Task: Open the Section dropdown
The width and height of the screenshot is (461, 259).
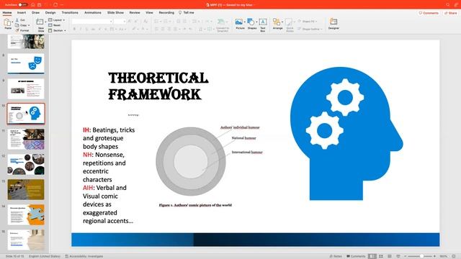Action: pos(57,30)
